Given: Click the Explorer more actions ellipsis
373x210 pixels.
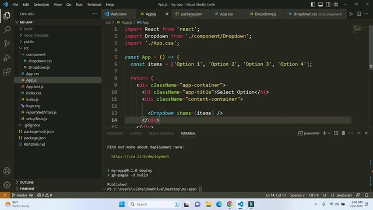Looking at the screenshot, I should click(94, 14).
